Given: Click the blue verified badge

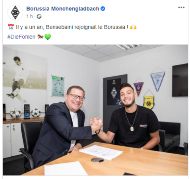Looking at the screenshot, I should (103, 9).
